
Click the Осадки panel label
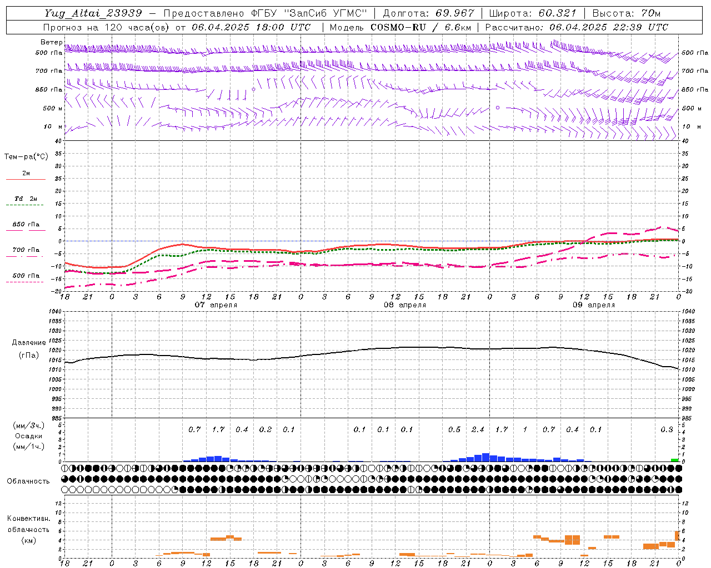pyautogui.click(x=29, y=436)
